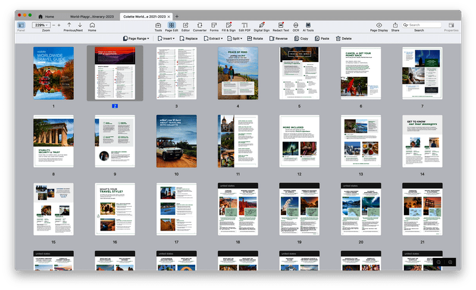Click the Share icon
The height and width of the screenshot is (290, 476).
(x=395, y=25)
